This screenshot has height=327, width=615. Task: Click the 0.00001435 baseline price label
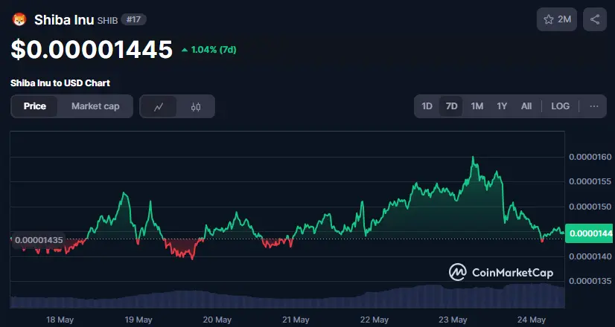(x=39, y=240)
